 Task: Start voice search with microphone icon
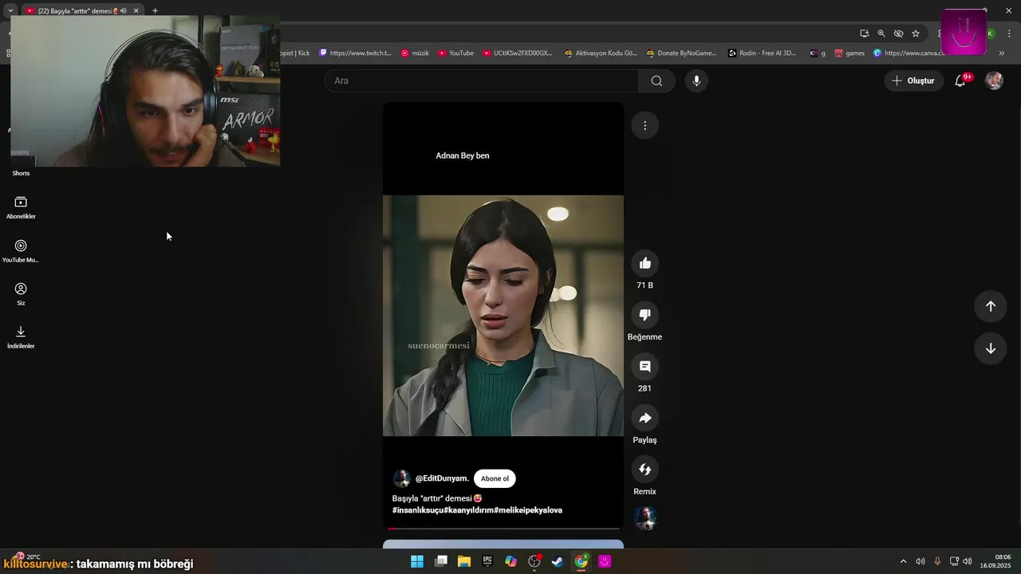[x=696, y=81]
